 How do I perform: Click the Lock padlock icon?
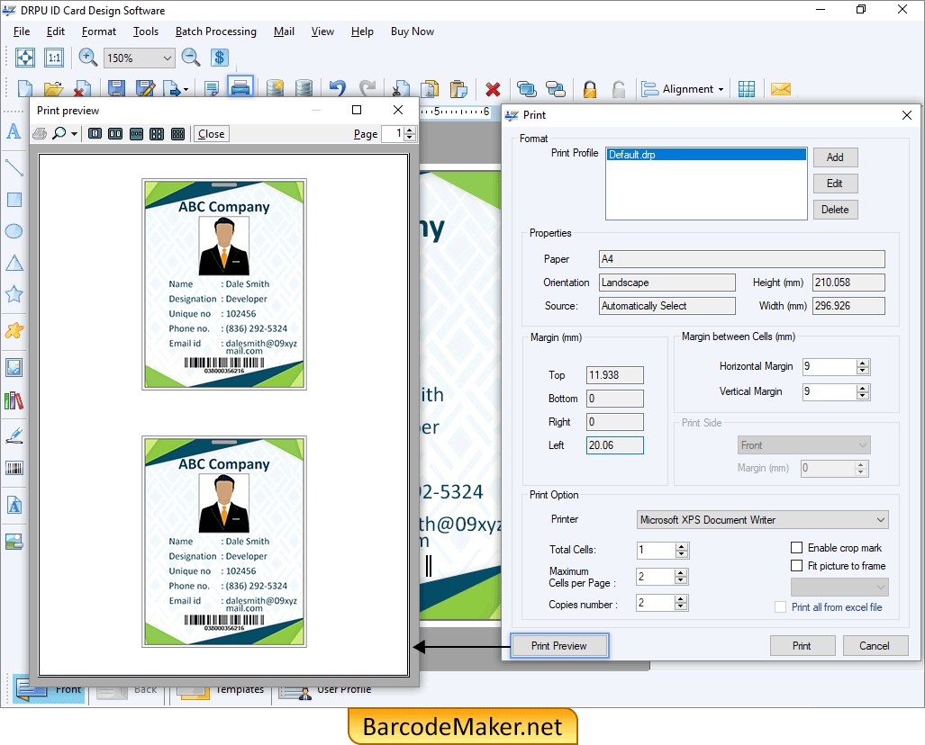click(589, 89)
